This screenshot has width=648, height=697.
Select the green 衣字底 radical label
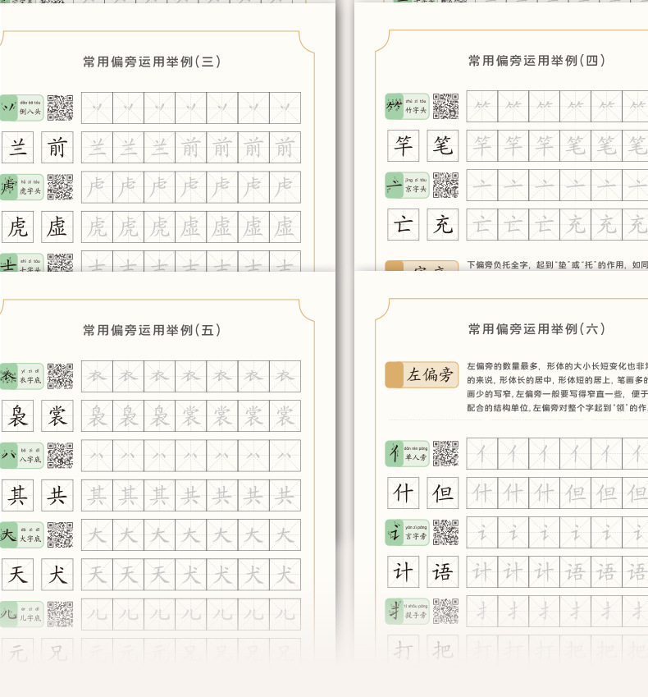(22, 376)
